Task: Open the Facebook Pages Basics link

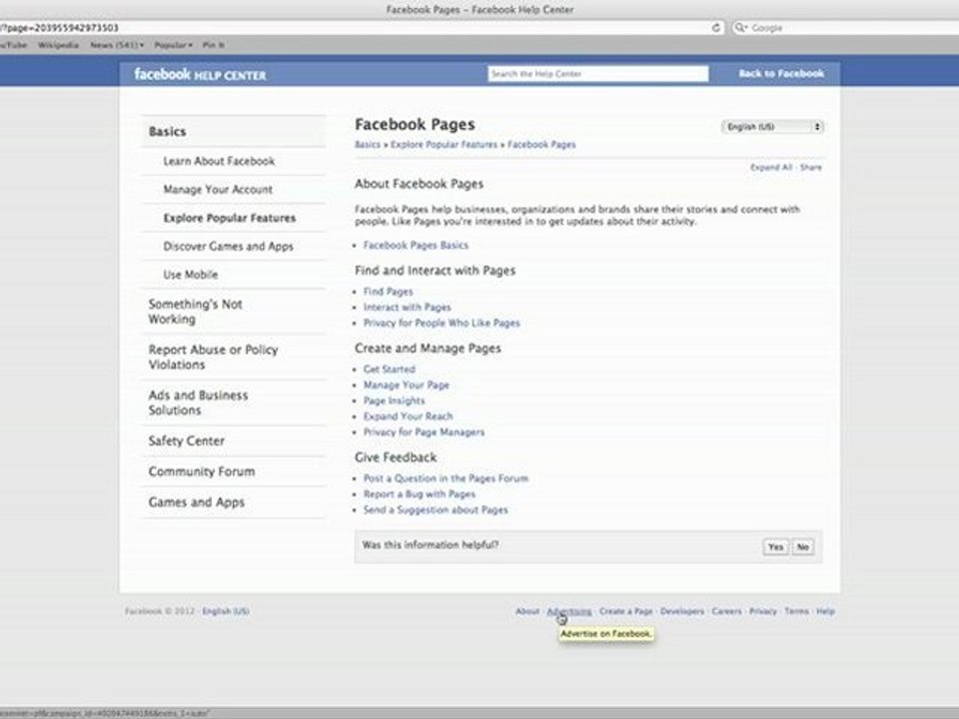Action: 416,246
